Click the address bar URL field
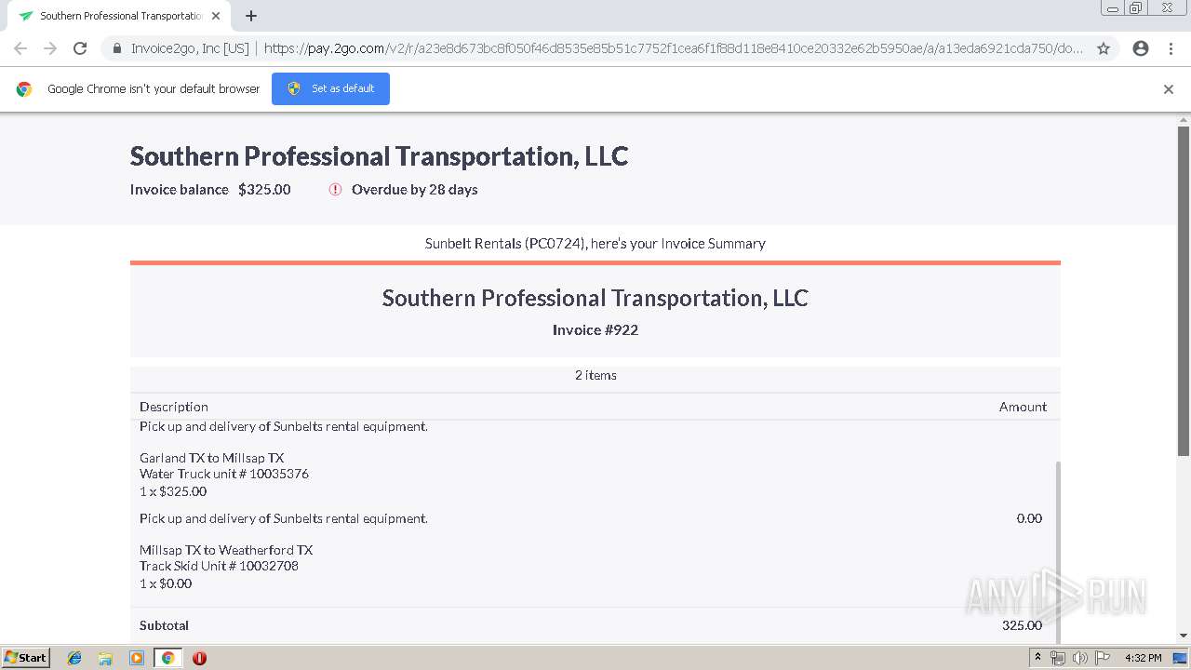 670,48
